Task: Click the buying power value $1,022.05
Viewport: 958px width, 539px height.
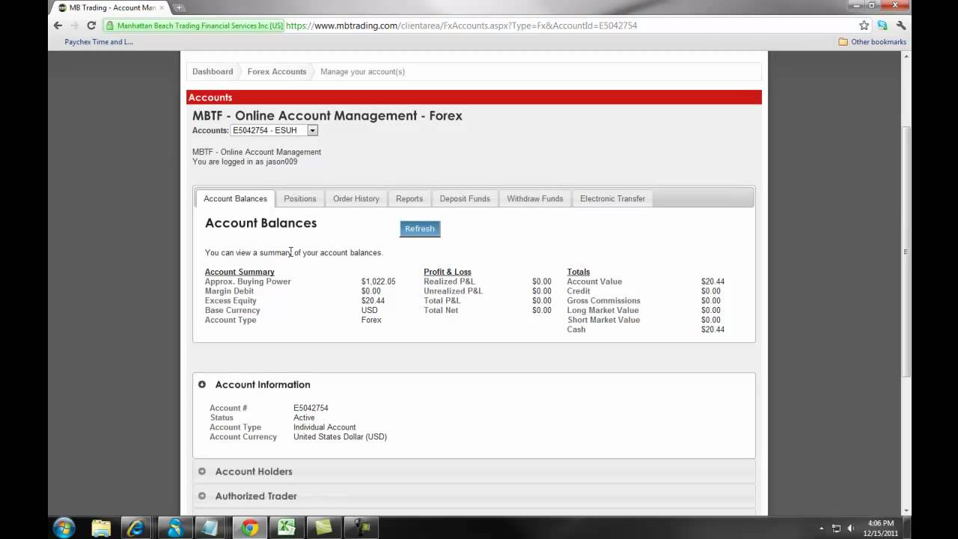Action: coord(379,281)
